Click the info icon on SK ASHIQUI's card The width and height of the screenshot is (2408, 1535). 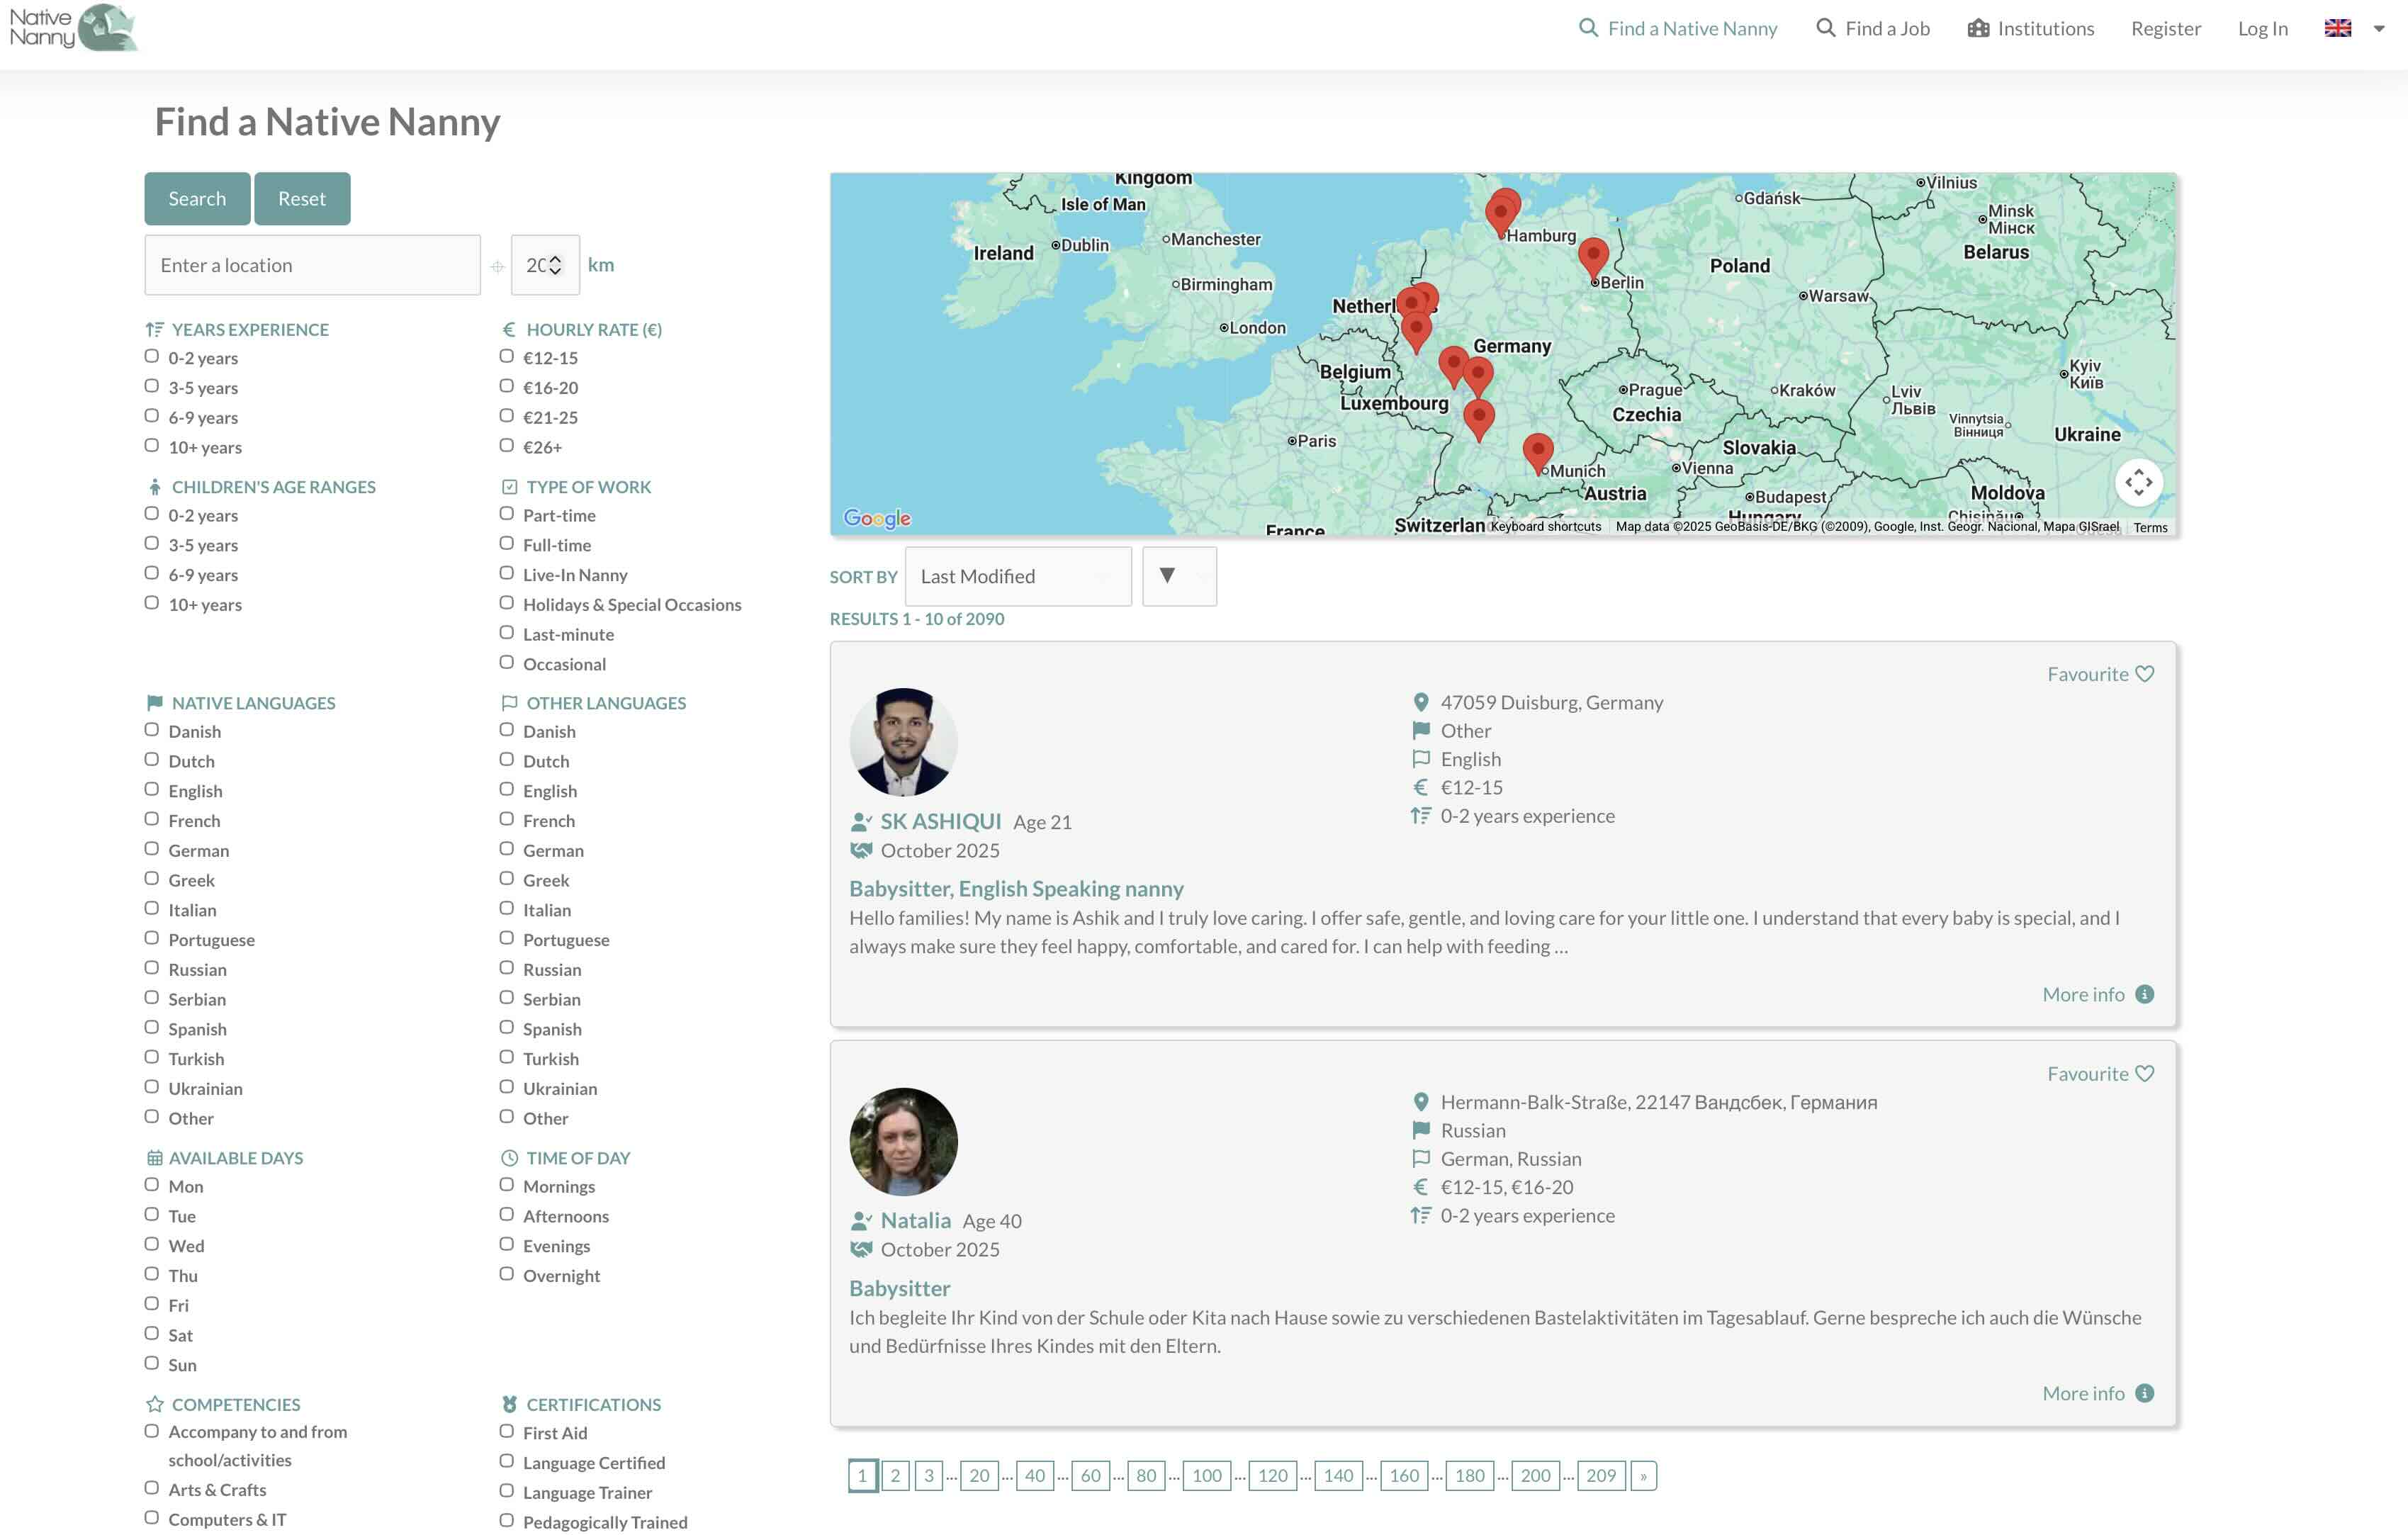(x=2144, y=994)
